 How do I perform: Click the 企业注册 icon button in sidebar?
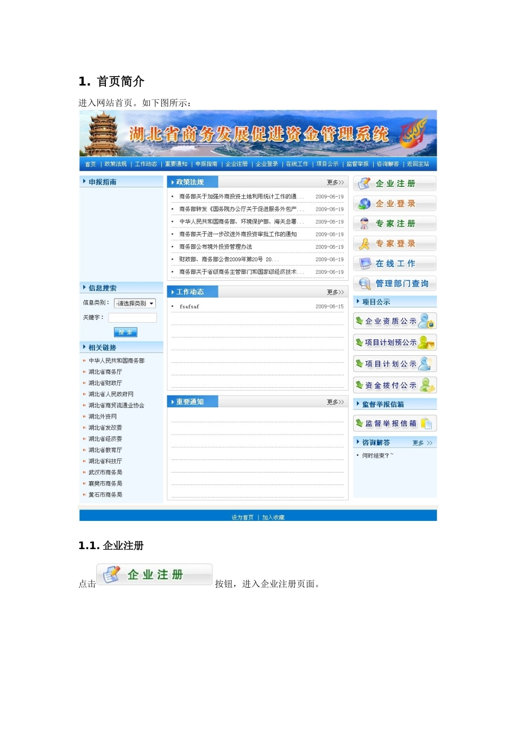tap(395, 184)
